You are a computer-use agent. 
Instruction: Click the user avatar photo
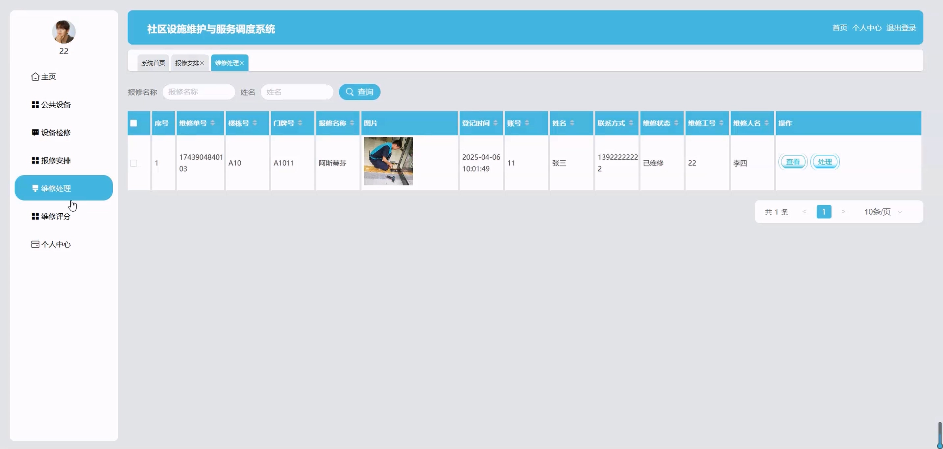coord(64,32)
